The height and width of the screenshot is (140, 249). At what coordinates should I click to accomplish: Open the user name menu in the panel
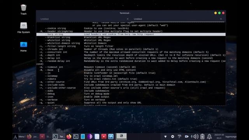click(x=231, y=136)
